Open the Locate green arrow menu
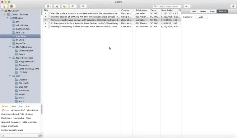This screenshot has width=237, height=138. pyautogui.click(x=187, y=6)
